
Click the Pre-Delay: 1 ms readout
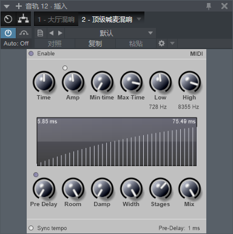[179, 228]
